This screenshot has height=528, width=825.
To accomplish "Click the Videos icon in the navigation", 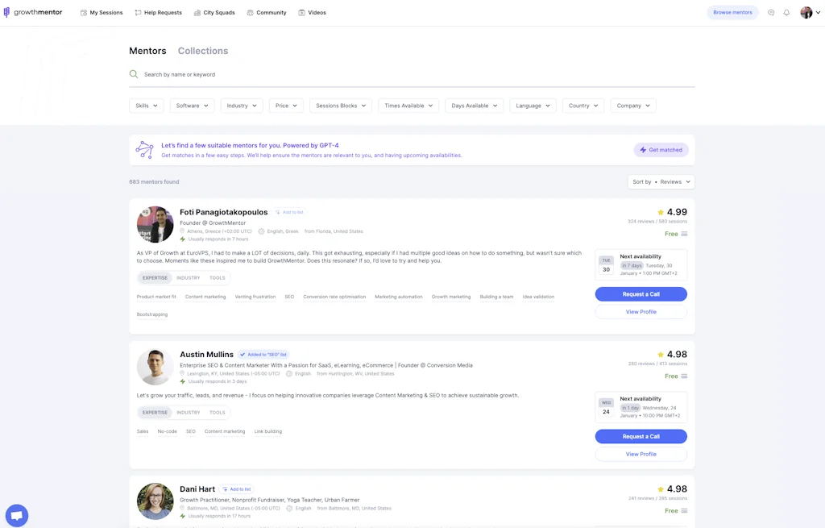I will click(301, 12).
